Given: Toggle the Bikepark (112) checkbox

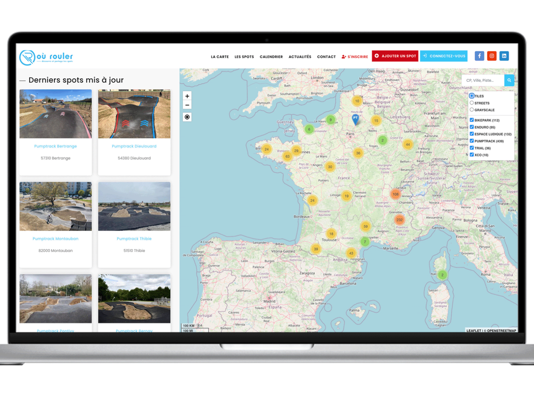Looking at the screenshot, I should pos(472,120).
